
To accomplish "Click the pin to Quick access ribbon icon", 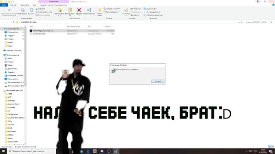I will (9, 10).
